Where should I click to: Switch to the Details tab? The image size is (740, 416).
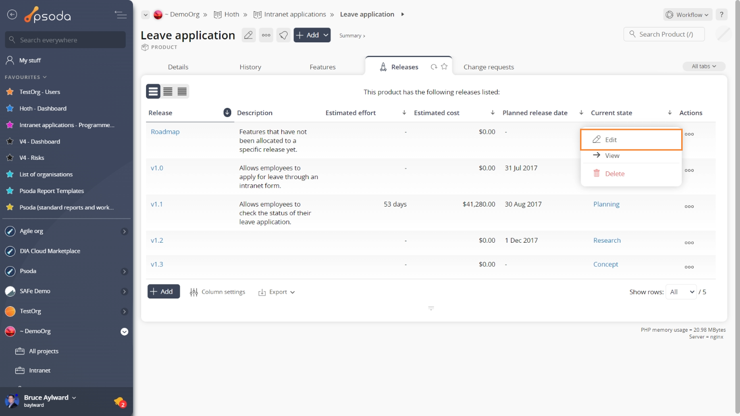(178, 67)
